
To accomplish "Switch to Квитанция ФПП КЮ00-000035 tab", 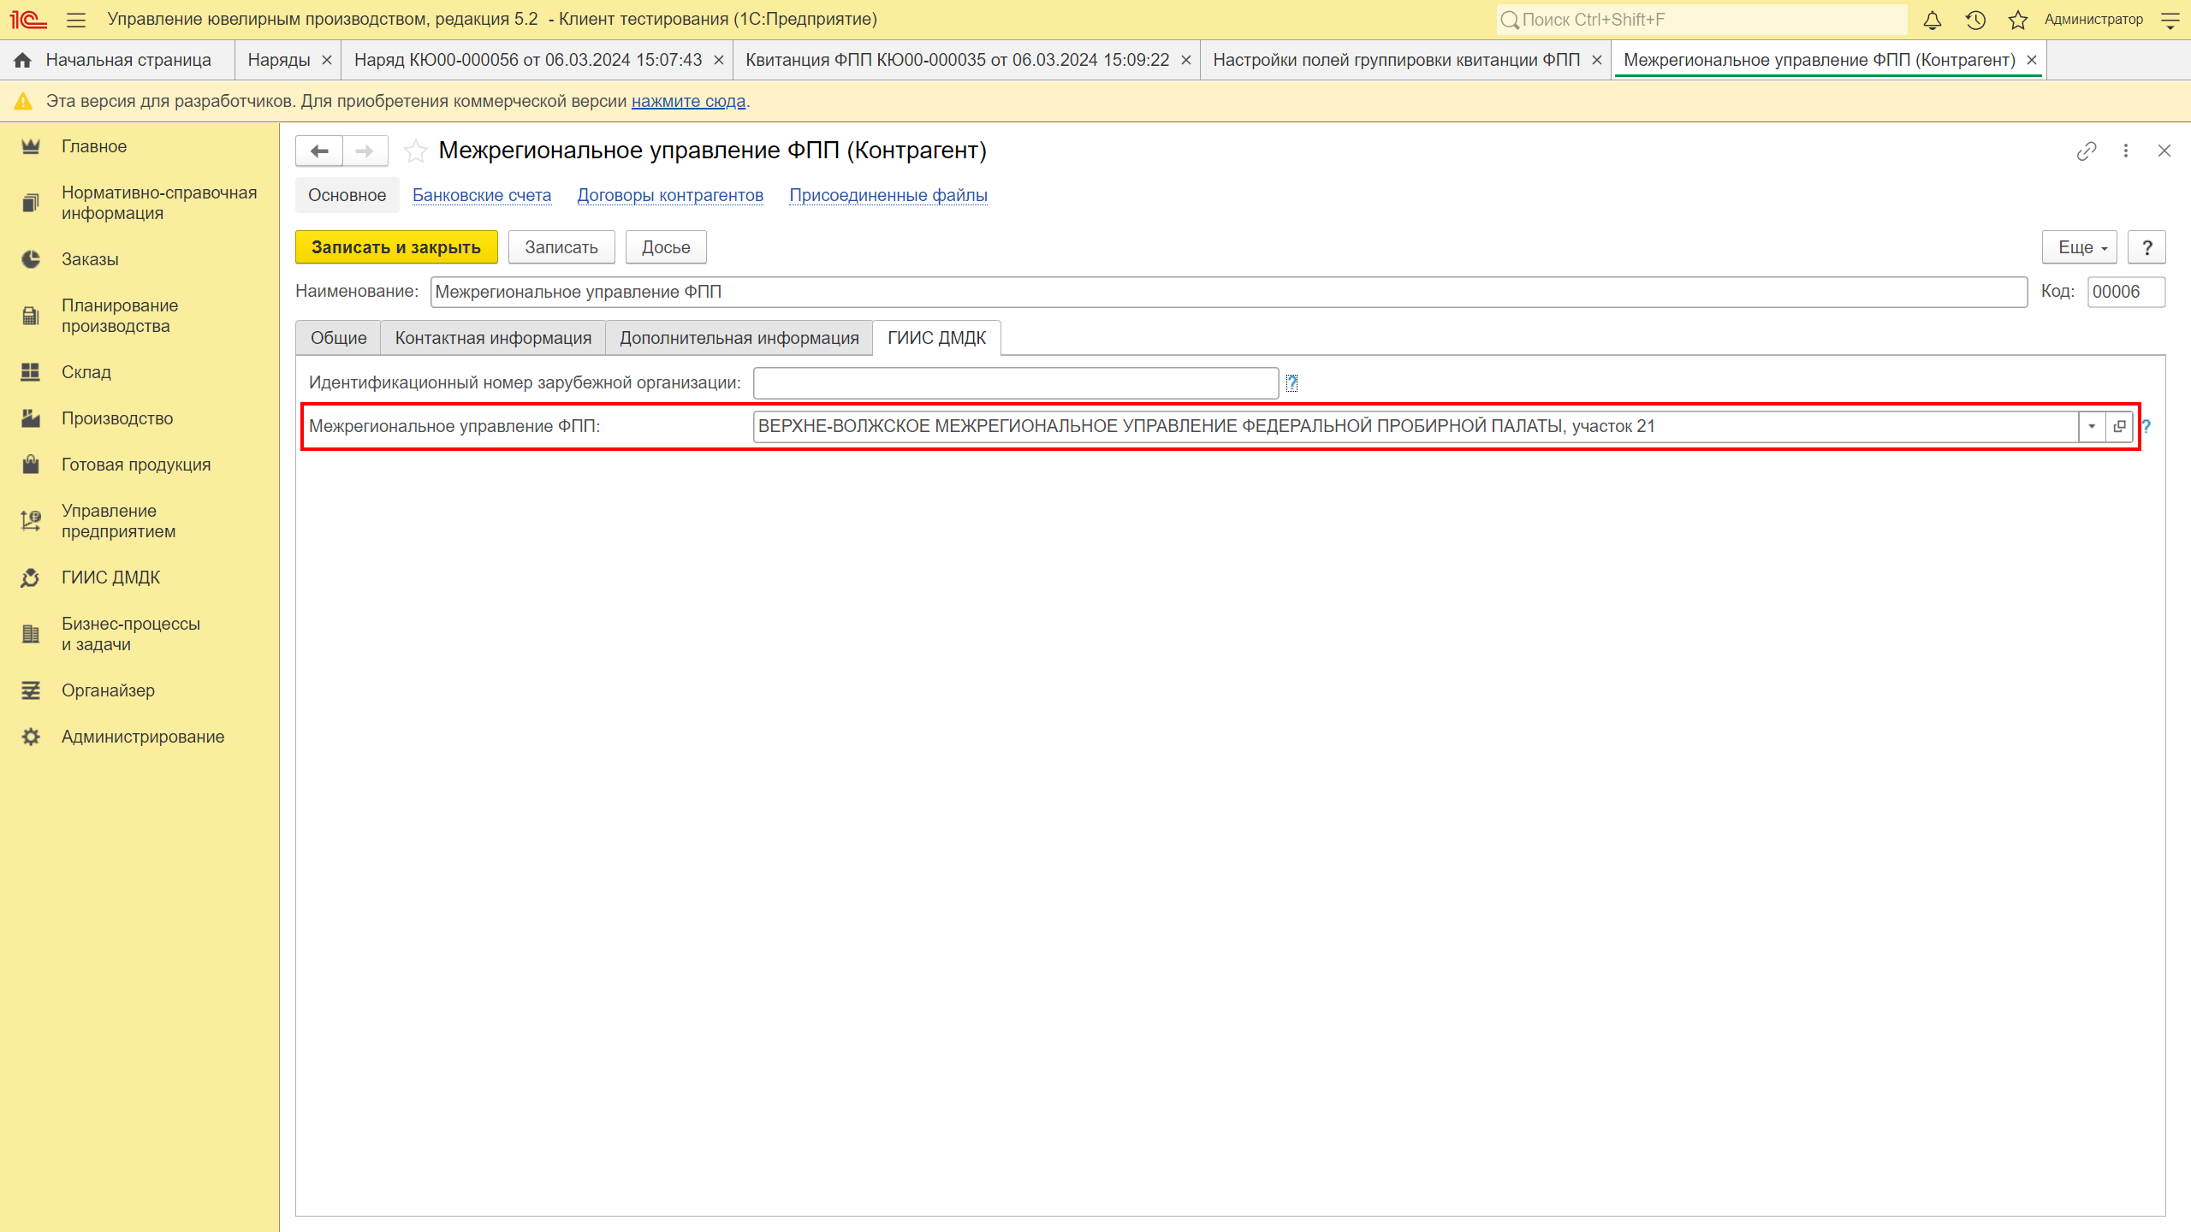I will coord(957,60).
